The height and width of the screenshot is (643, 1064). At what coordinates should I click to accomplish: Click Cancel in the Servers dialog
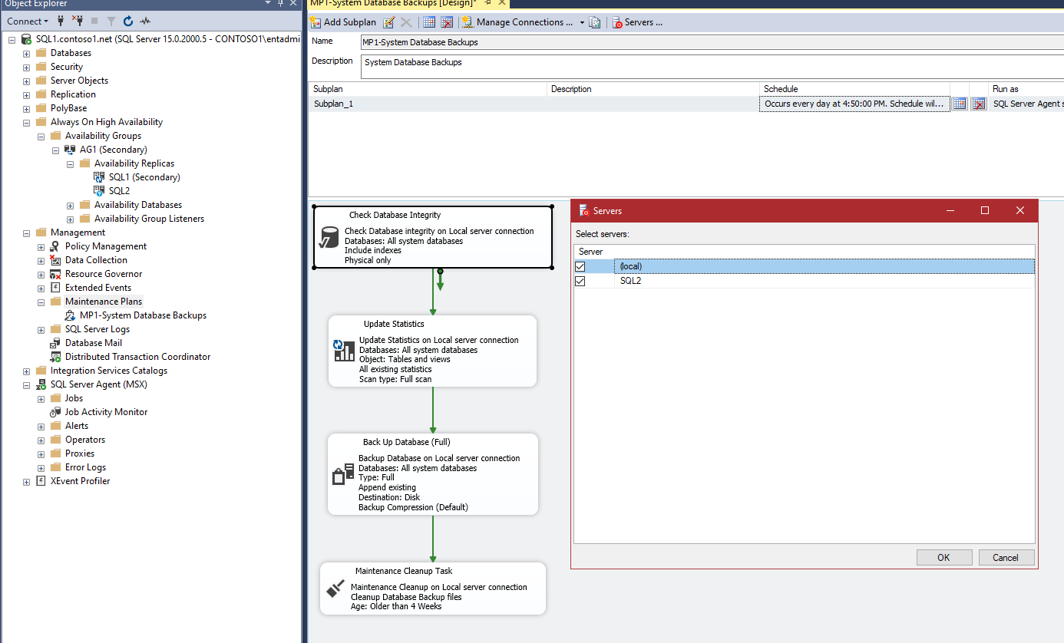[x=1005, y=558]
